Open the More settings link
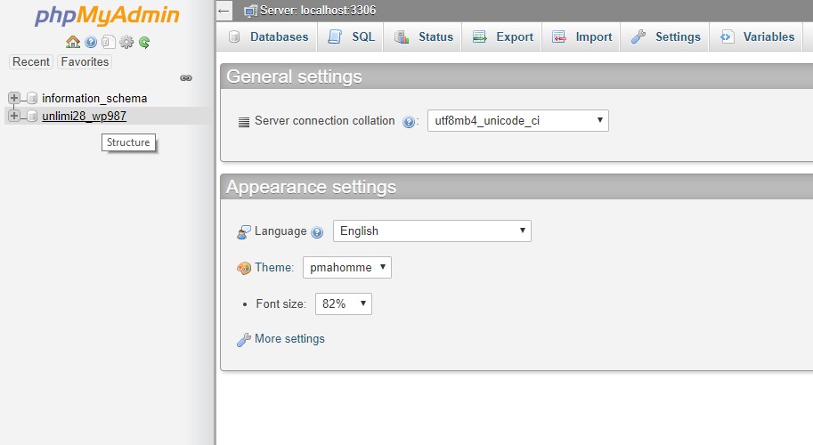The image size is (813, 445). [x=289, y=338]
